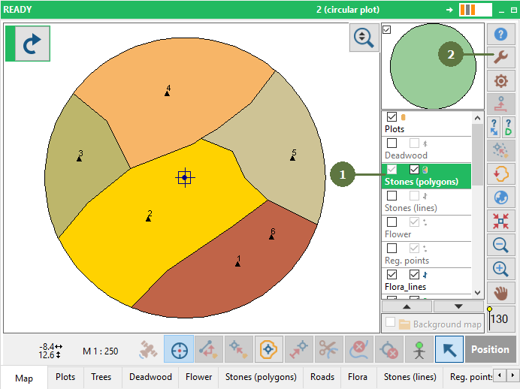520x389 pixels.
Task: Click the crosshair target tool
Action: [x=179, y=349]
